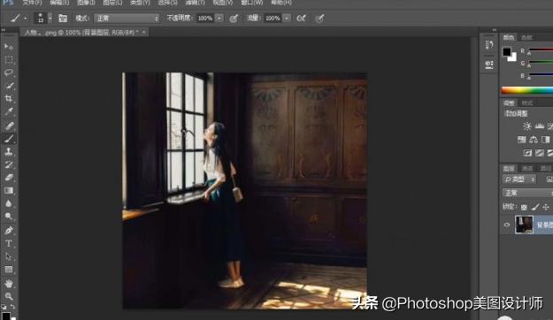Select the Zoom tool in toolbox

9,296
